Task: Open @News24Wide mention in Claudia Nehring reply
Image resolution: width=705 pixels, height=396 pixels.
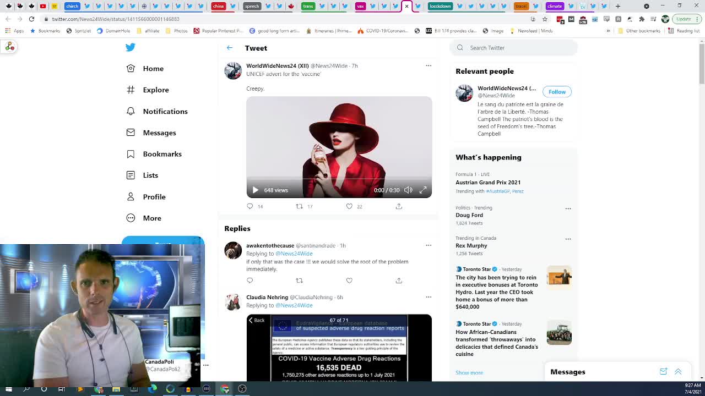Action: [x=294, y=305]
